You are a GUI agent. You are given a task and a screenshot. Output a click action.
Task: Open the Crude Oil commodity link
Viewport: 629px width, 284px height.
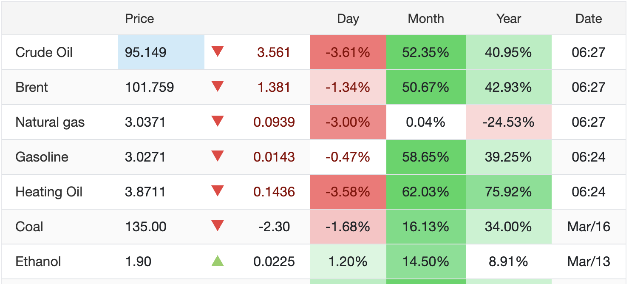pyautogui.click(x=44, y=53)
